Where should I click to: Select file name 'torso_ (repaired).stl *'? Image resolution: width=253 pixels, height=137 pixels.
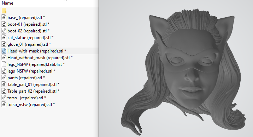27,98
